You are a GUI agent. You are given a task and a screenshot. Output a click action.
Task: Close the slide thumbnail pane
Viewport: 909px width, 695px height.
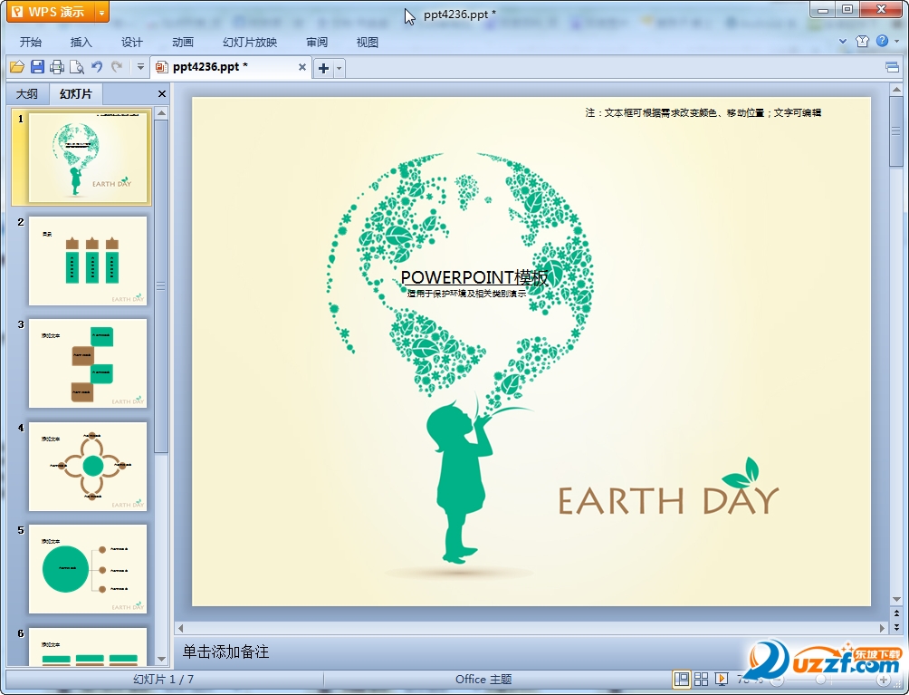point(162,93)
